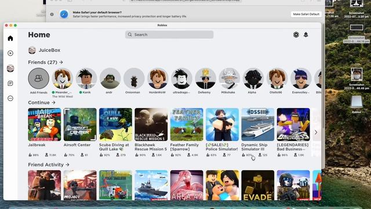
Task: Open the Friends (27) list
Action: 45,62
